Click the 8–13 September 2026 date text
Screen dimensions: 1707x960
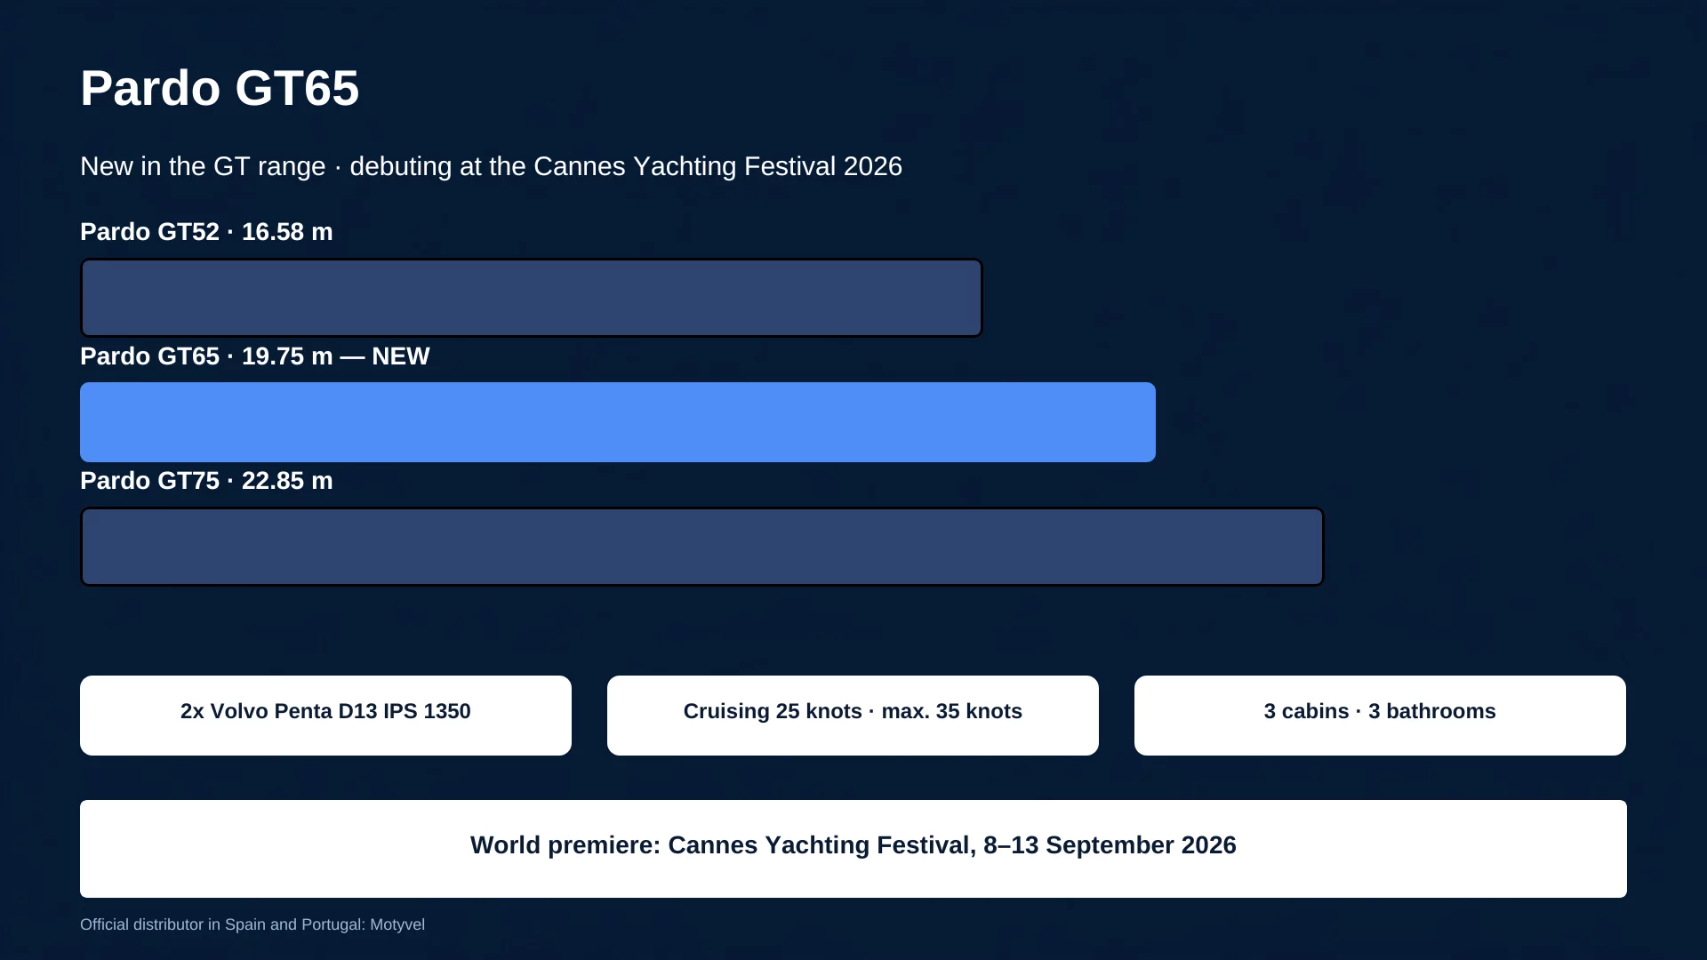point(1110,844)
